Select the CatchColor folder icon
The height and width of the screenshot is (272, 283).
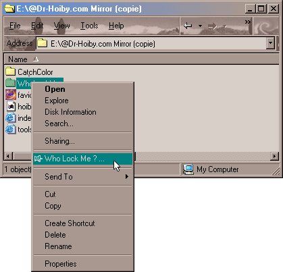tap(10, 72)
